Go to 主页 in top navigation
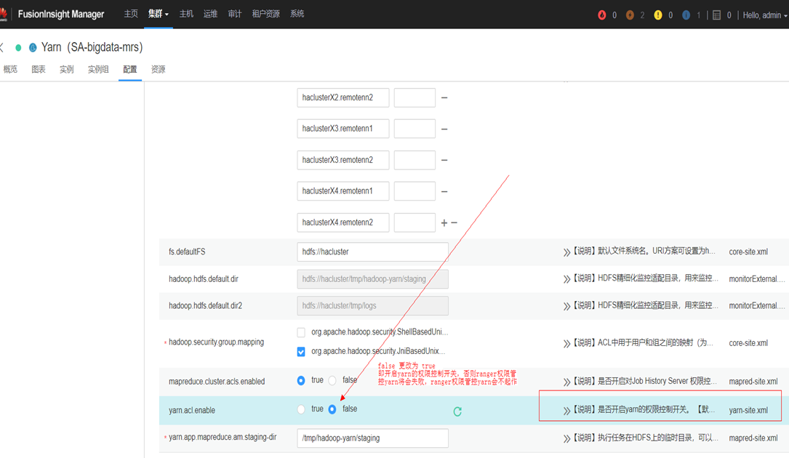This screenshot has height=458, width=789. (x=131, y=14)
